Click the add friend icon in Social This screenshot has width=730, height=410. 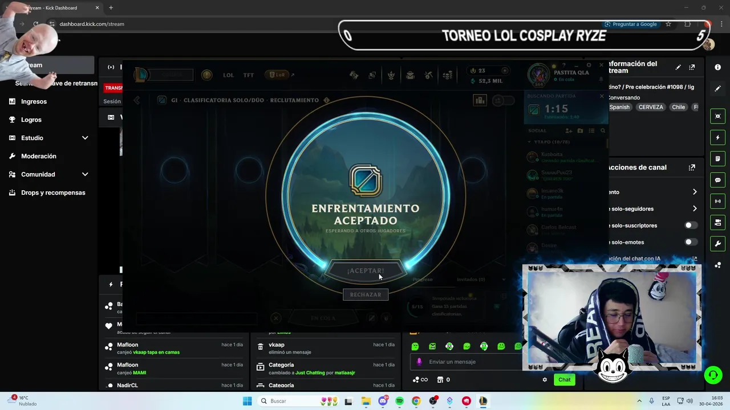(569, 130)
